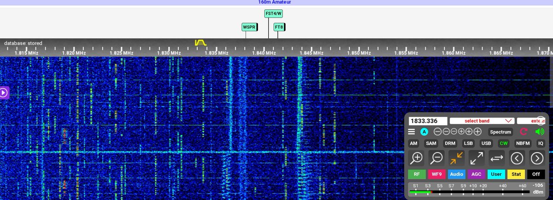Click the red circular reload arrow icon
This screenshot has height=200, width=553.
pyautogui.click(x=524, y=132)
